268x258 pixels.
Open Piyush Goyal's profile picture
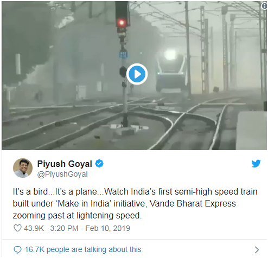[x=23, y=168]
